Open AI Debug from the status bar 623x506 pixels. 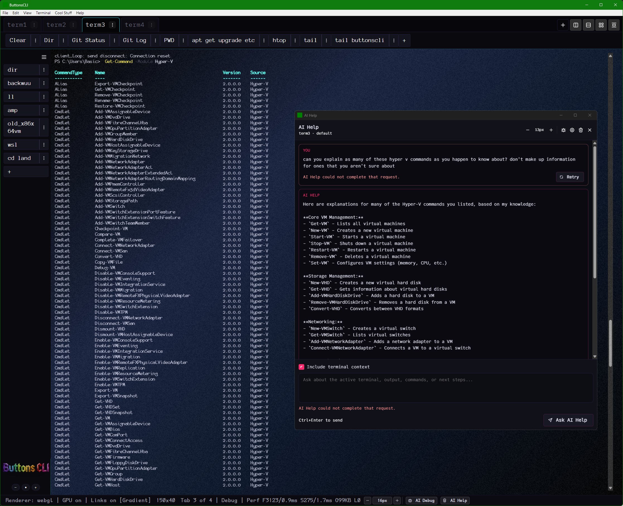(421, 500)
